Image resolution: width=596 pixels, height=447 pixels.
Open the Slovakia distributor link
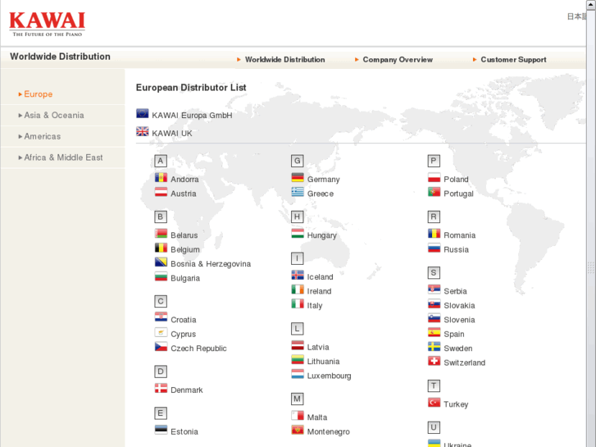(x=459, y=305)
